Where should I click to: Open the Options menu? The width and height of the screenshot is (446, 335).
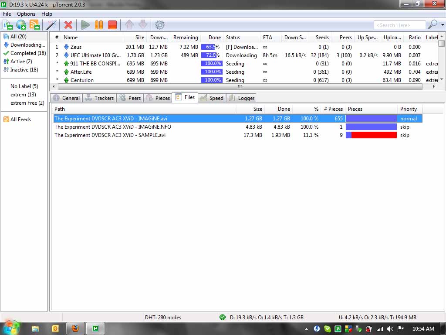26,14
